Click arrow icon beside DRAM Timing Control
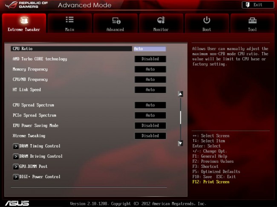Screen dimensions: 277x207 (x=16, y=146)
